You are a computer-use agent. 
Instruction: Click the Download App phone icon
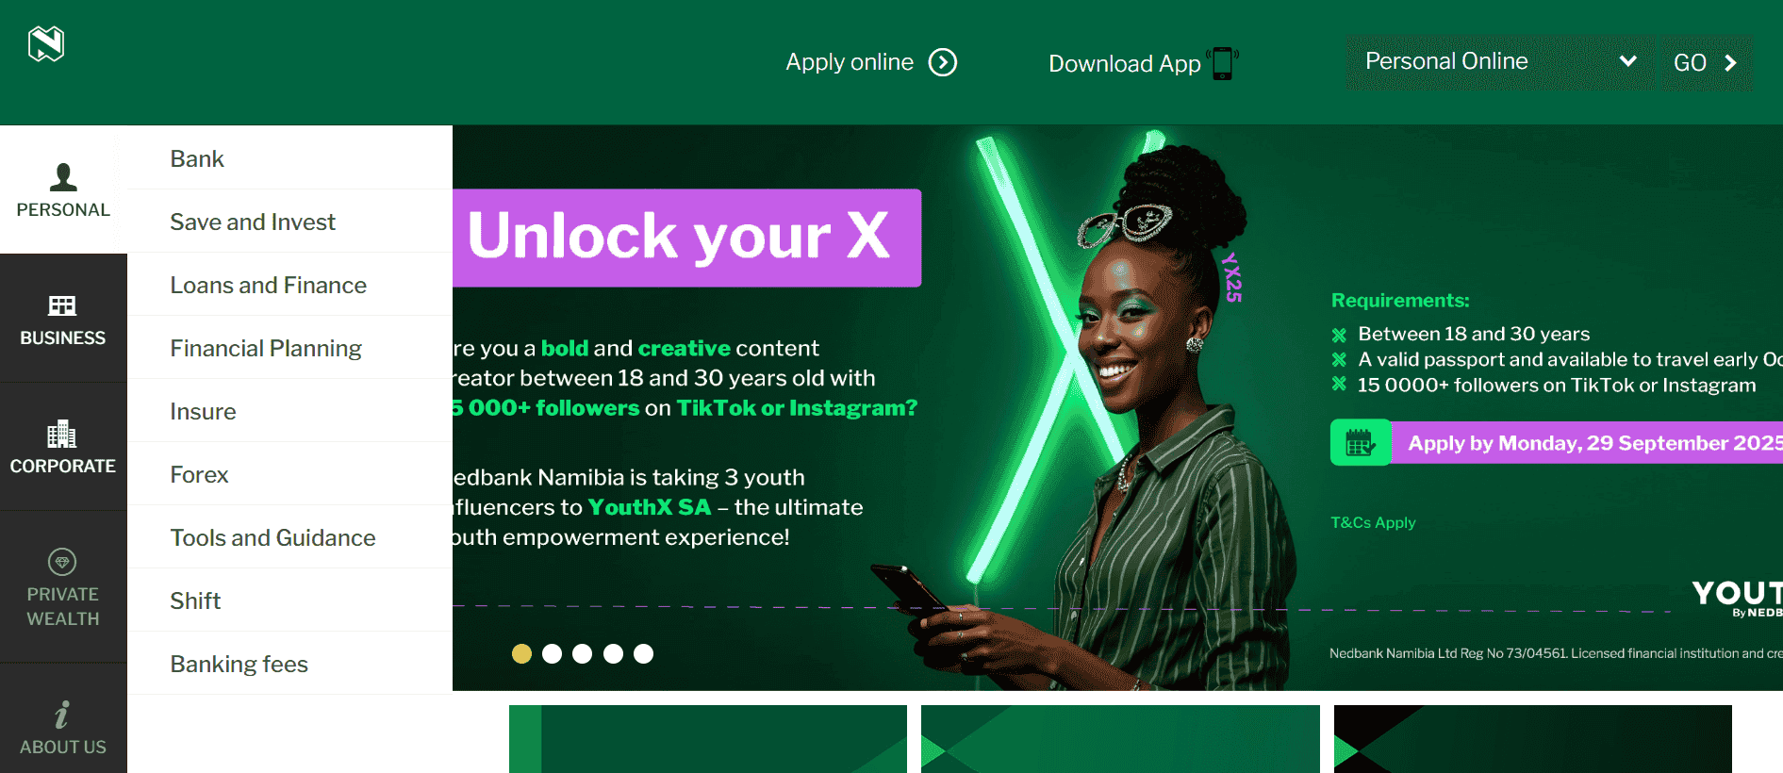(x=1223, y=63)
